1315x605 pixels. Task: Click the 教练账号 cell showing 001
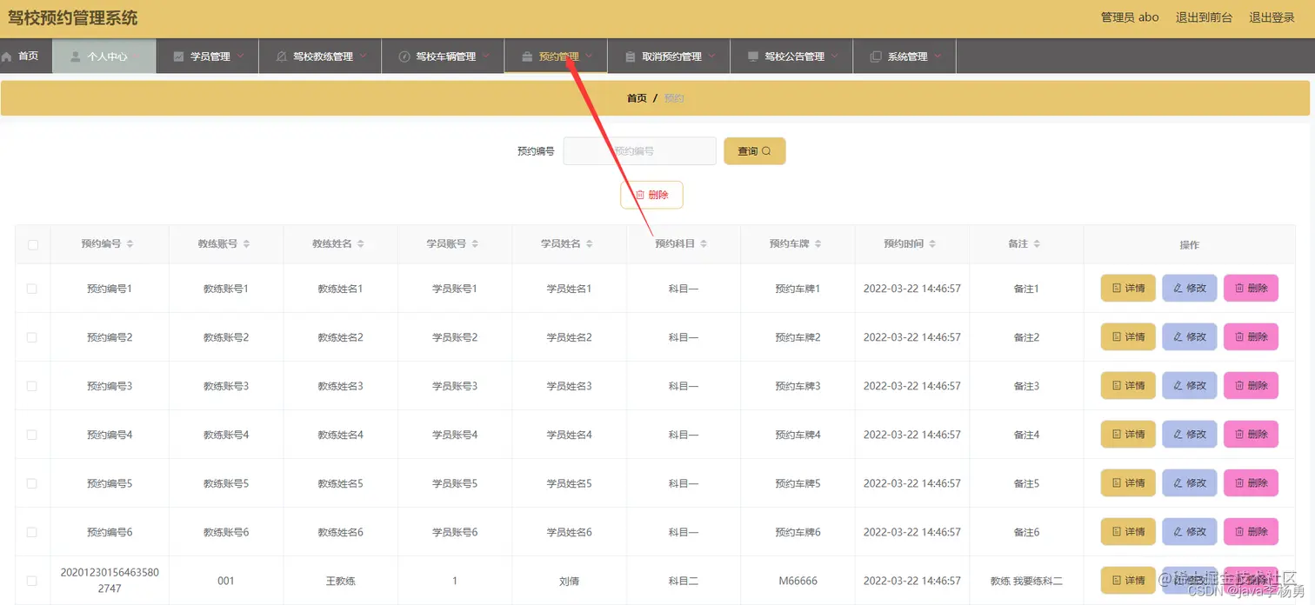pyautogui.click(x=226, y=581)
